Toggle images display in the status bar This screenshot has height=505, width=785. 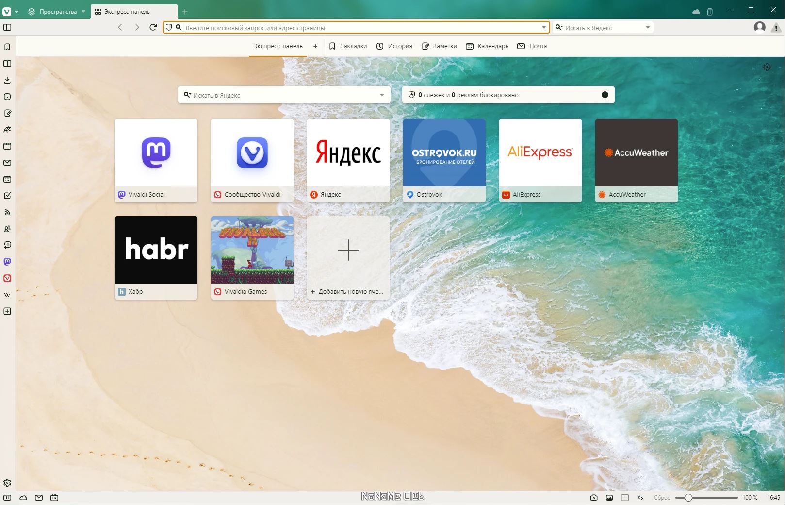click(x=609, y=498)
